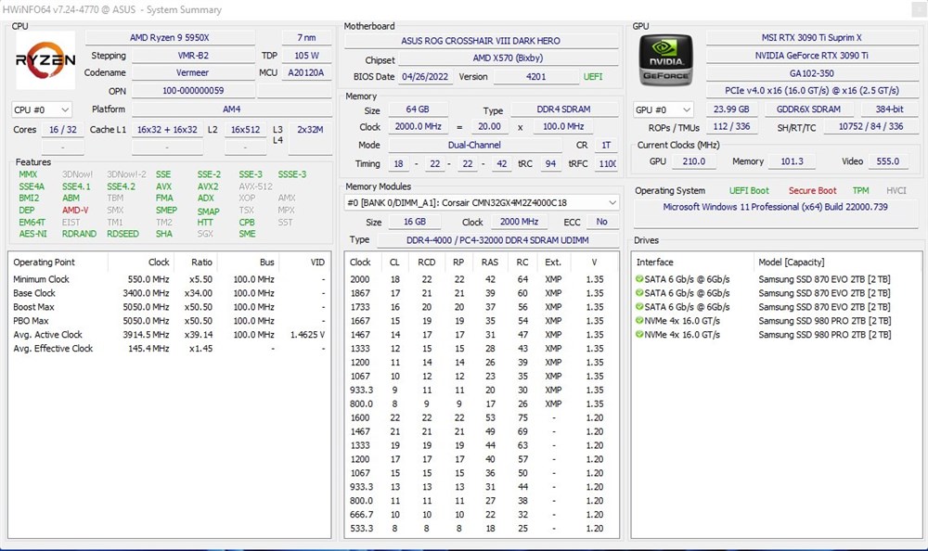Click the 'Avg. Effective Clock' row

[169, 349]
